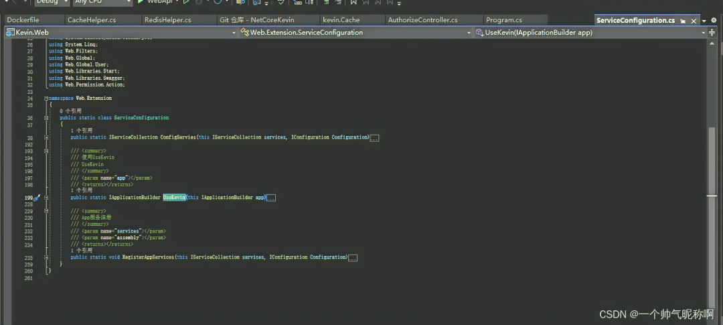Click the '1 个引用' reference link above UseKevin
The image size is (723, 325).
click(82, 191)
